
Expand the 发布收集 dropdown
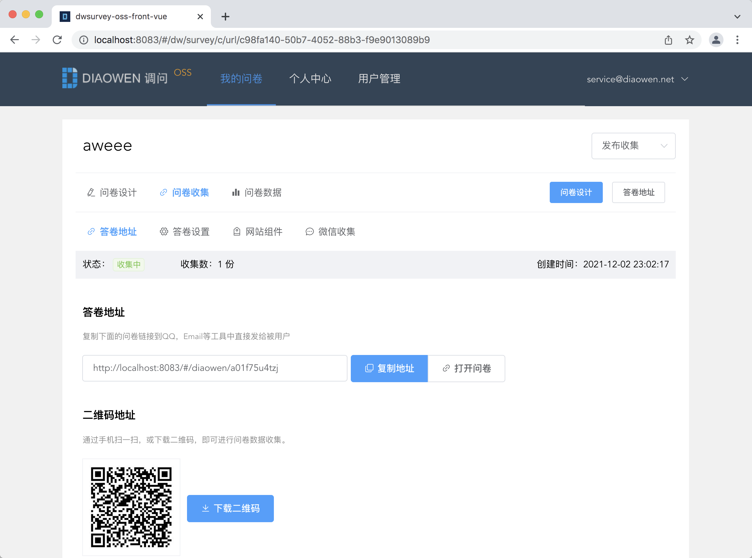click(633, 146)
